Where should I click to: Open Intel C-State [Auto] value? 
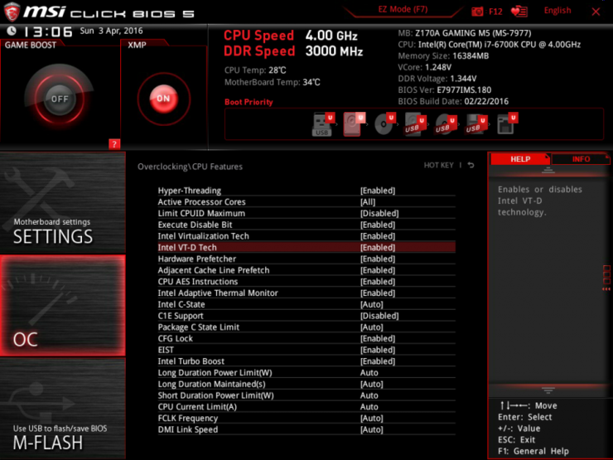tap(371, 304)
